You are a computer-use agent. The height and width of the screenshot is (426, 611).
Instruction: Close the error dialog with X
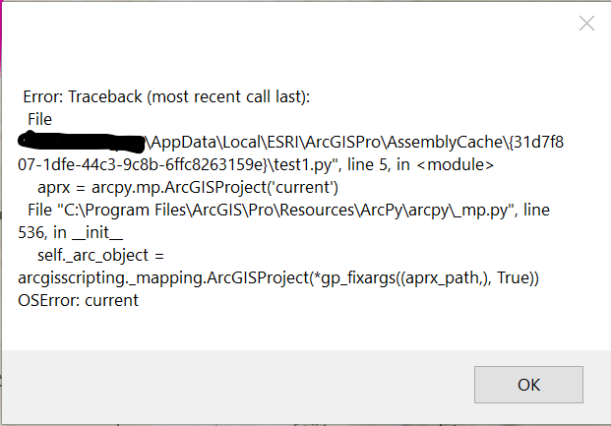(x=586, y=24)
